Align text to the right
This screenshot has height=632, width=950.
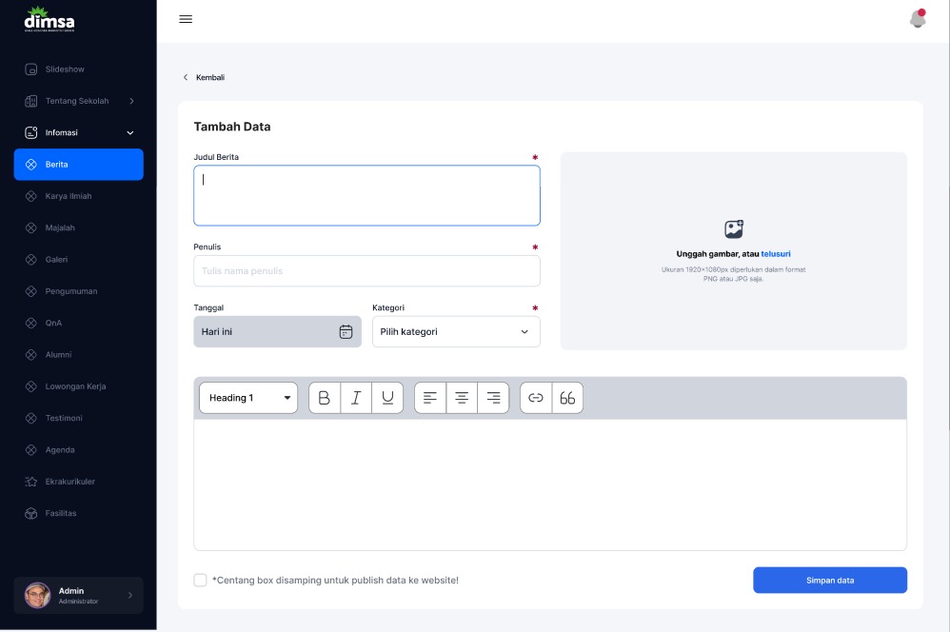pos(493,398)
